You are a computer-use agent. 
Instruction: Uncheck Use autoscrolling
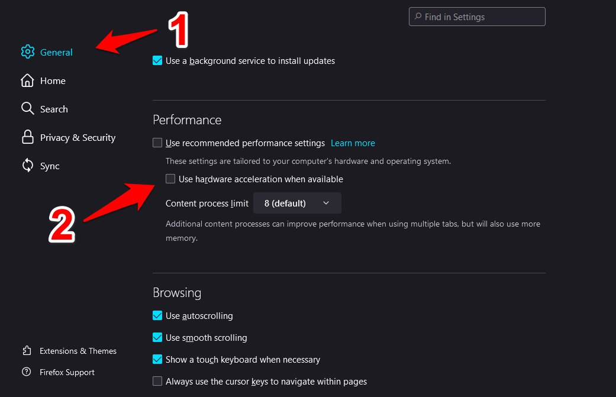(157, 315)
